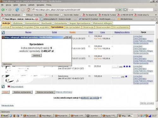The image size is (158, 118).
Task: Click the Szybkie wystawianie button
Action: [22, 92]
